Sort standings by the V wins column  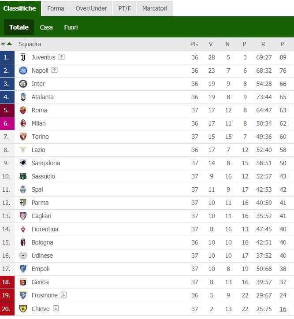(211, 44)
